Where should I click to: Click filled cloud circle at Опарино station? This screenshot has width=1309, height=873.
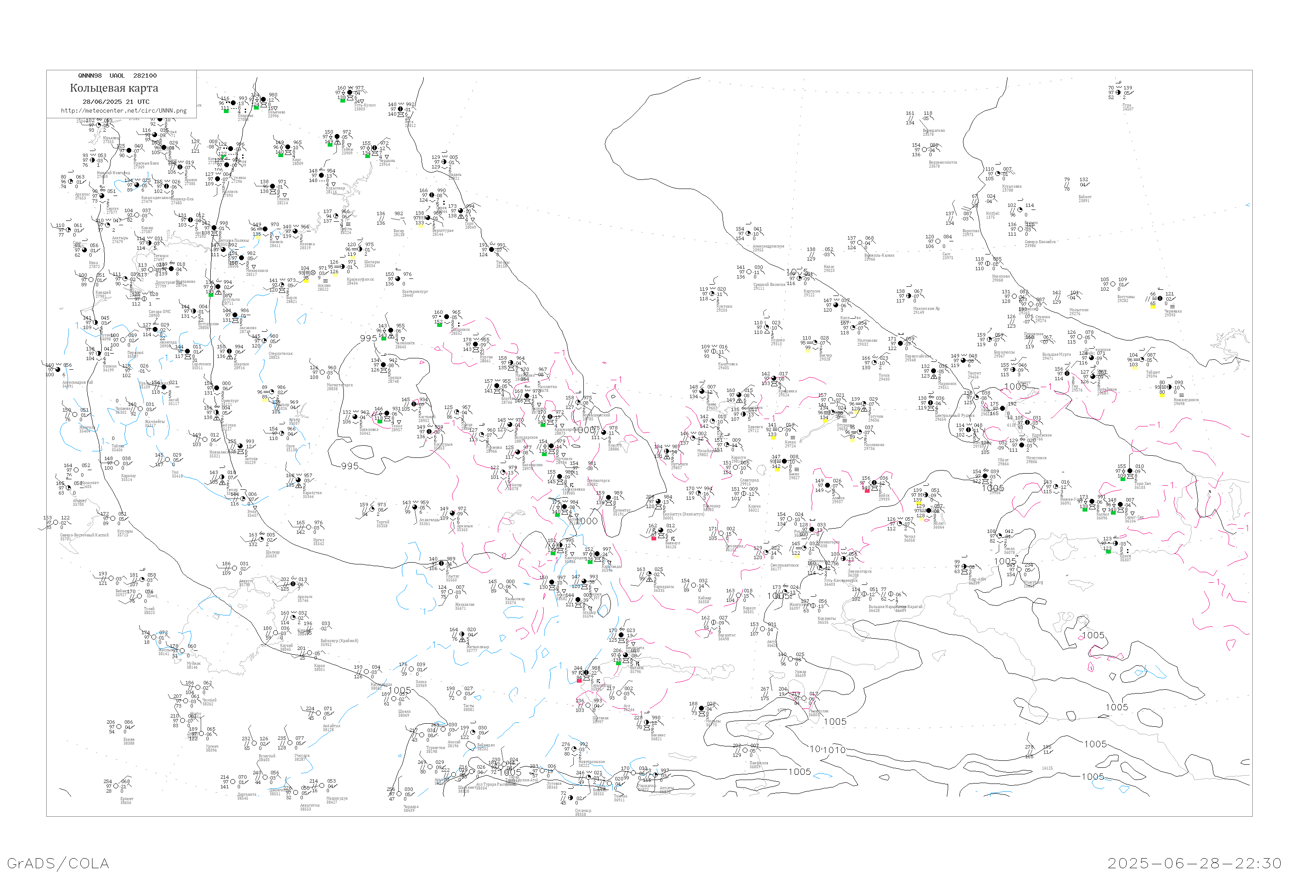(x=233, y=103)
